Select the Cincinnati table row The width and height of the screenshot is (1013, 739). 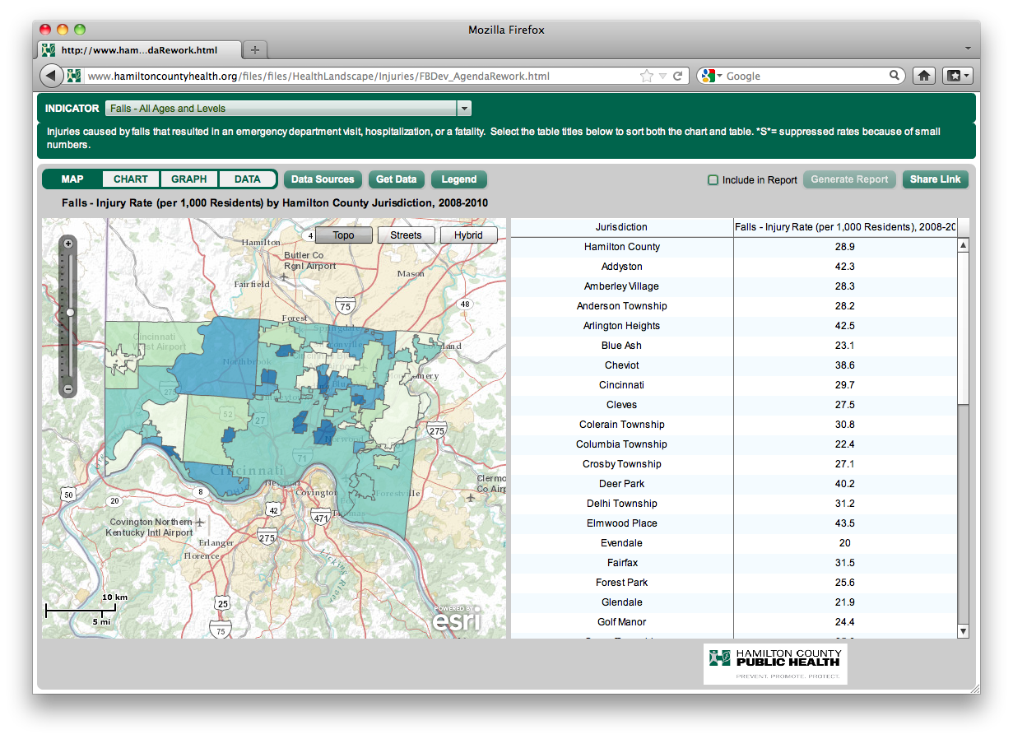(x=734, y=385)
